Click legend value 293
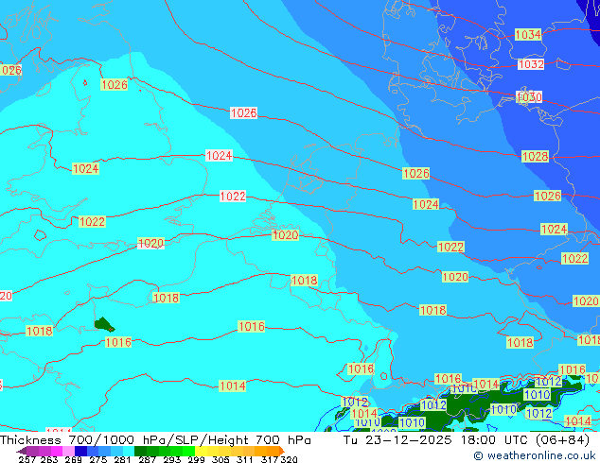Screen dimensions: 600x463 point(172,459)
